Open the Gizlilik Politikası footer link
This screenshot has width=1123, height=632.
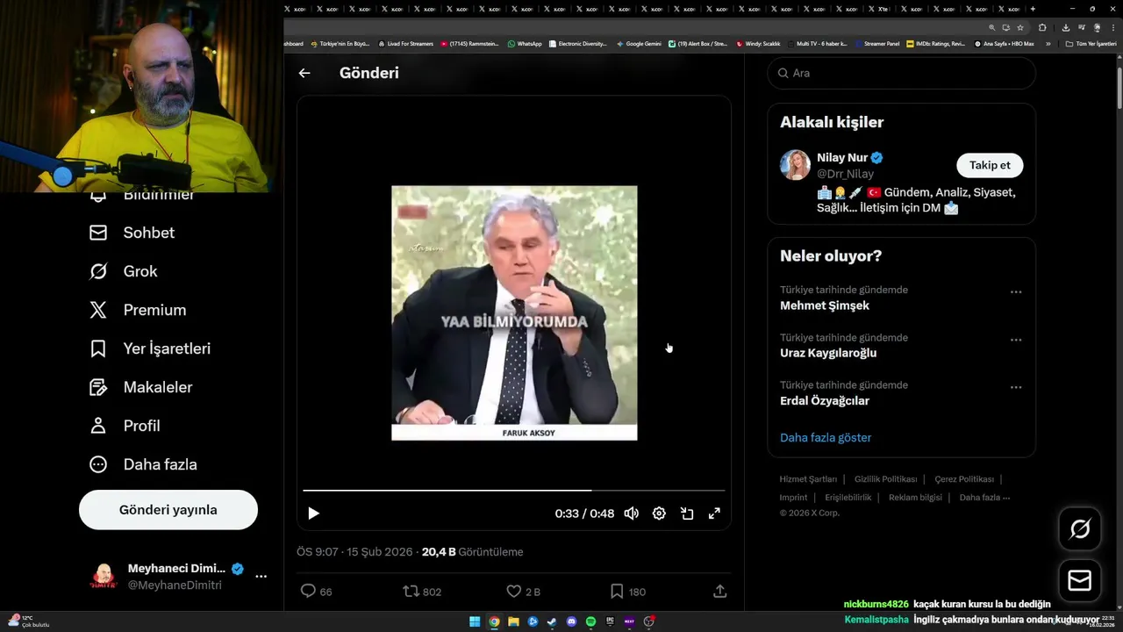click(x=885, y=479)
